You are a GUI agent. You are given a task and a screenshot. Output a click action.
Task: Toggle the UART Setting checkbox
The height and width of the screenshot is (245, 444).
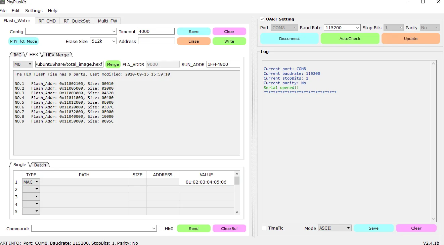click(262, 19)
